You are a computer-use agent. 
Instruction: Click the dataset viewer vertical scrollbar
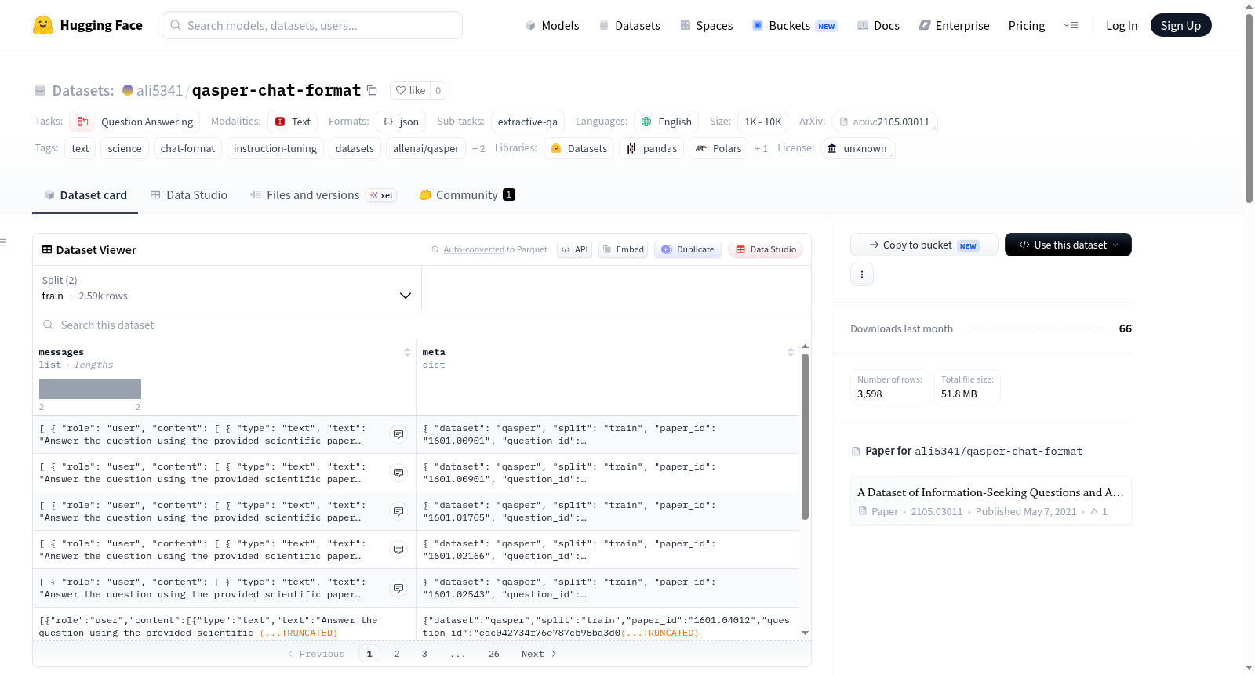point(805,436)
